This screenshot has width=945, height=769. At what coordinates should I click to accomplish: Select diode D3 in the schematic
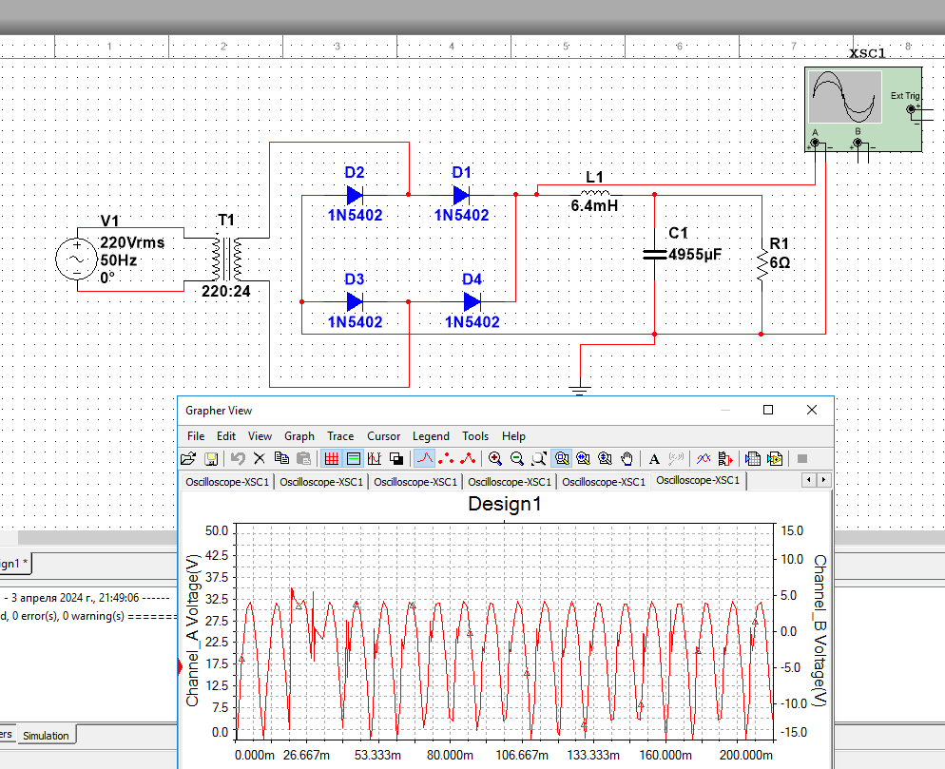click(355, 301)
